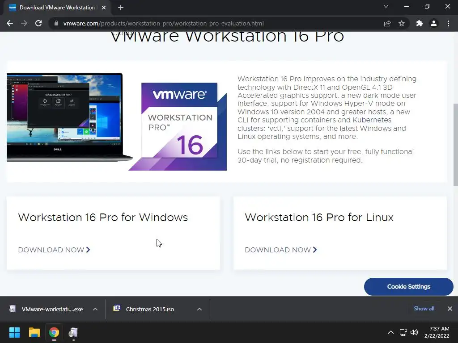Close the downloads bar
The height and width of the screenshot is (343, 458).
pyautogui.click(x=450, y=309)
